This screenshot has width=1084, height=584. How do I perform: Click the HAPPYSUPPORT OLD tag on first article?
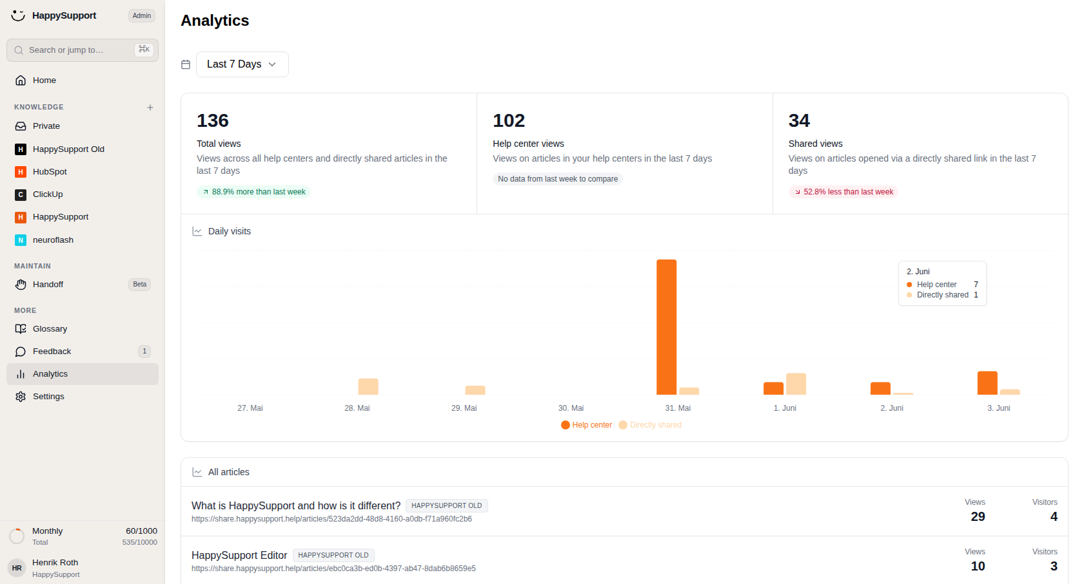click(447, 505)
